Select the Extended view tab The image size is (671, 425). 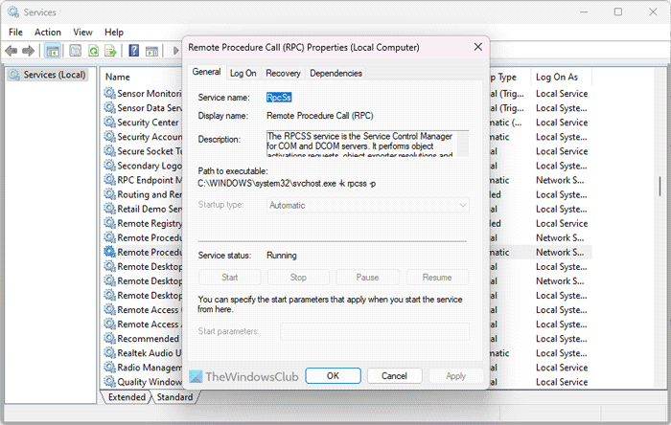127,397
